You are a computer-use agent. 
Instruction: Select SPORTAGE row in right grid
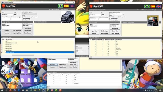(125, 50)
